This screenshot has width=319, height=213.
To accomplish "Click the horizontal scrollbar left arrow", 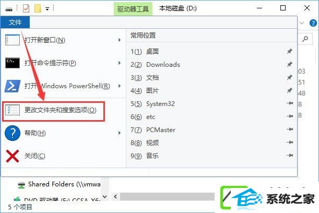I will tap(115, 196).
